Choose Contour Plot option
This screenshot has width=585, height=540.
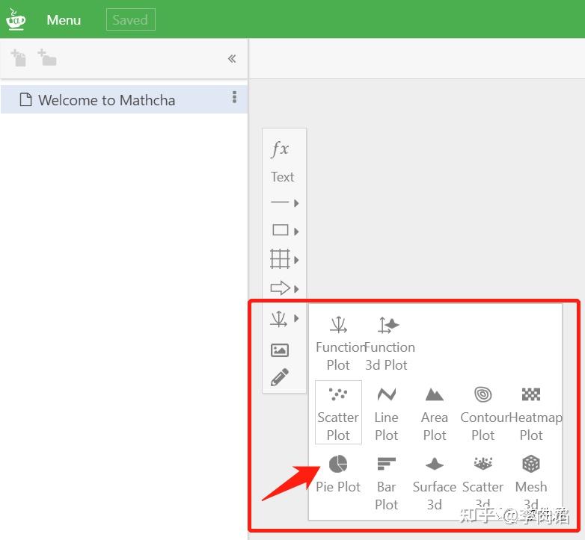click(483, 412)
